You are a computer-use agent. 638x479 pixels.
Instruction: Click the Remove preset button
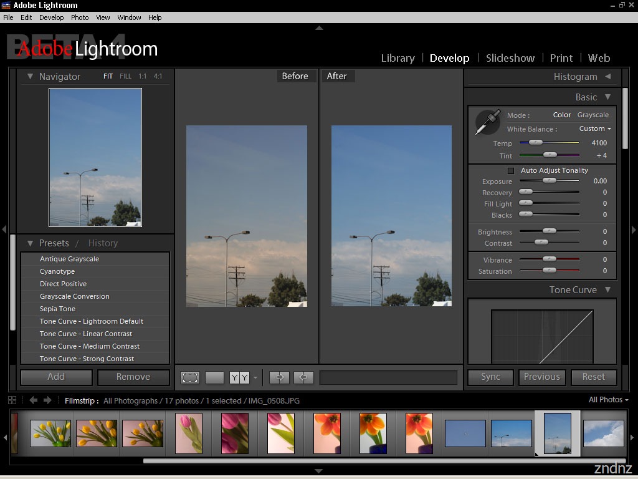click(133, 377)
